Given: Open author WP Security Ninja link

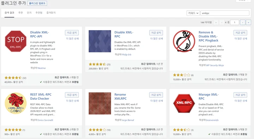Looking at the screenshot, I should (215, 65).
